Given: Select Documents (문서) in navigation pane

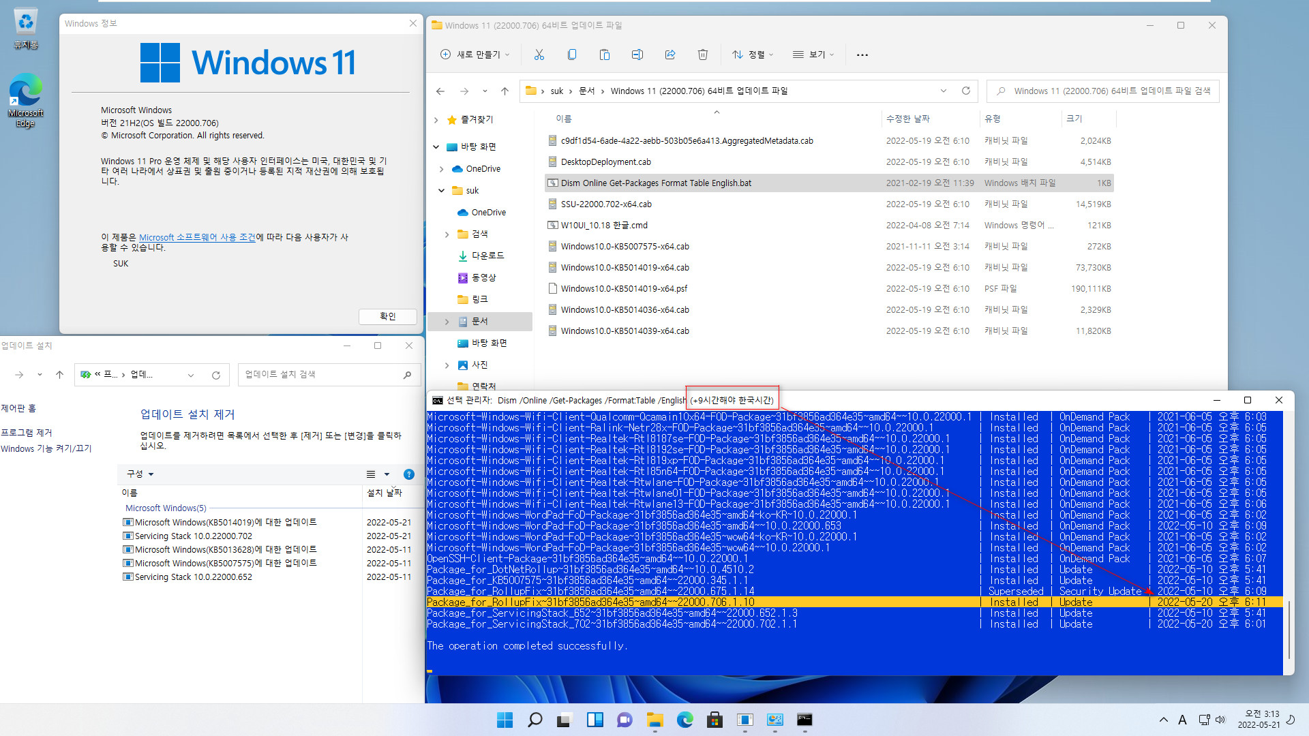Looking at the screenshot, I should click(x=480, y=321).
